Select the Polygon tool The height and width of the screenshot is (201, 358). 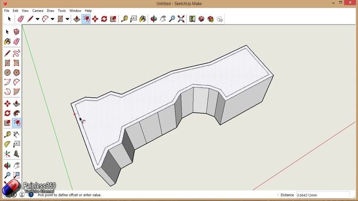coord(16,73)
